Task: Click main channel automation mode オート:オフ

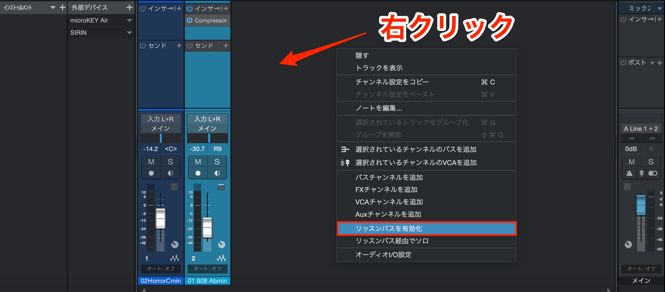Action: [x=641, y=269]
